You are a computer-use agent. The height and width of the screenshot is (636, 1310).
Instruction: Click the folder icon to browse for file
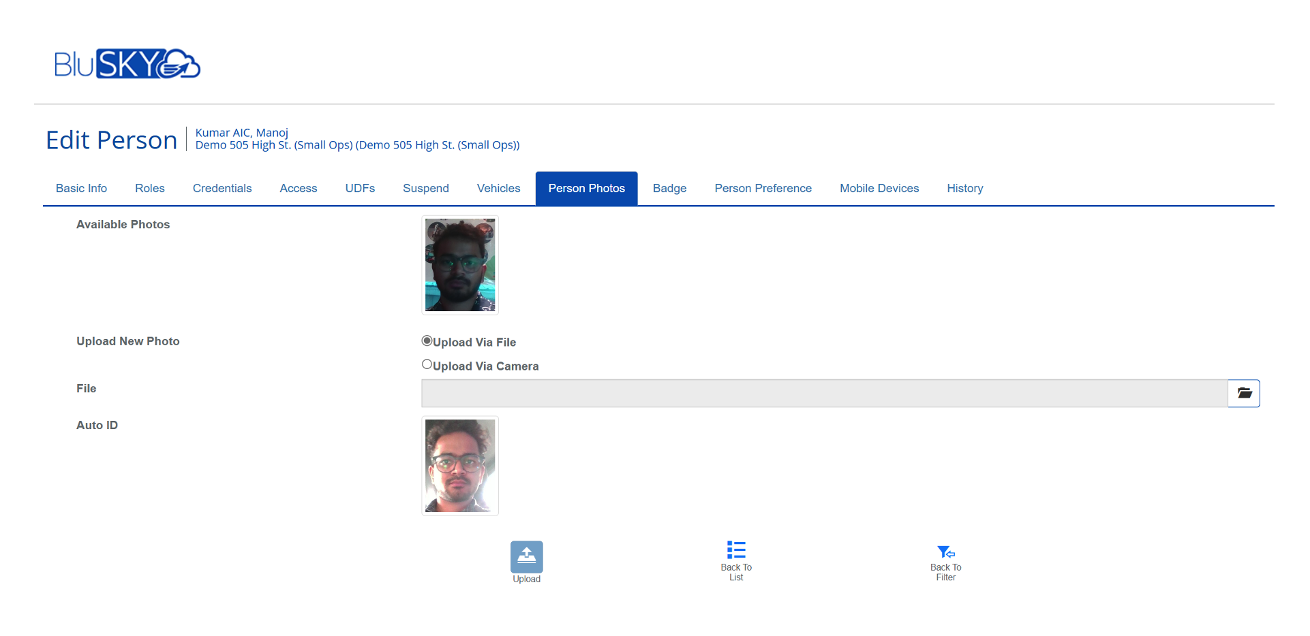(1243, 393)
